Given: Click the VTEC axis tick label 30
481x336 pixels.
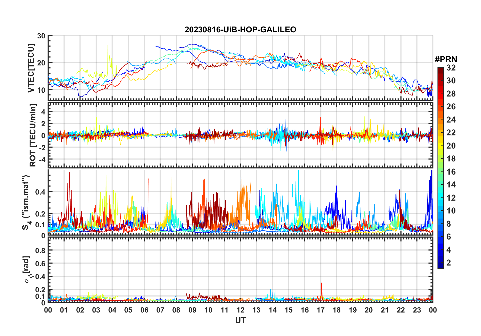Looking at the screenshot, I should (x=41, y=36).
